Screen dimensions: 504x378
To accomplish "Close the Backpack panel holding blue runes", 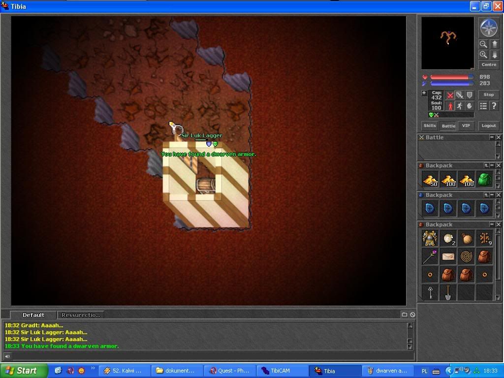I will coord(498,195).
